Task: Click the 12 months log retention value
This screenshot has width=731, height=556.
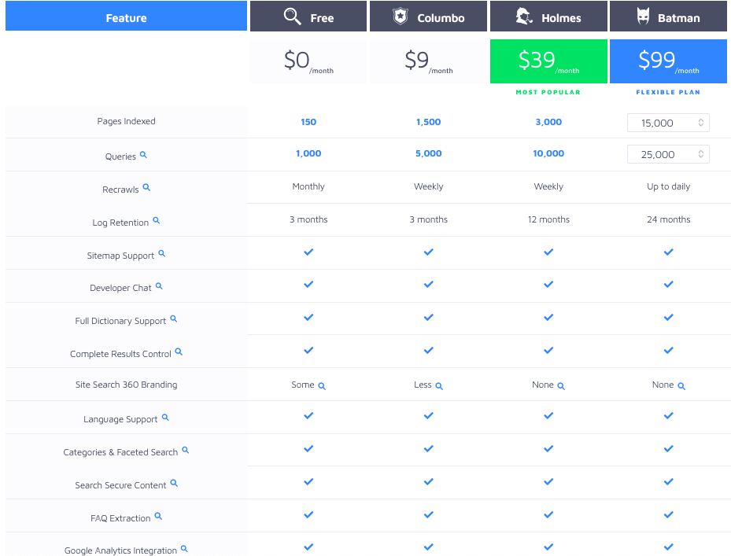Action: point(548,219)
